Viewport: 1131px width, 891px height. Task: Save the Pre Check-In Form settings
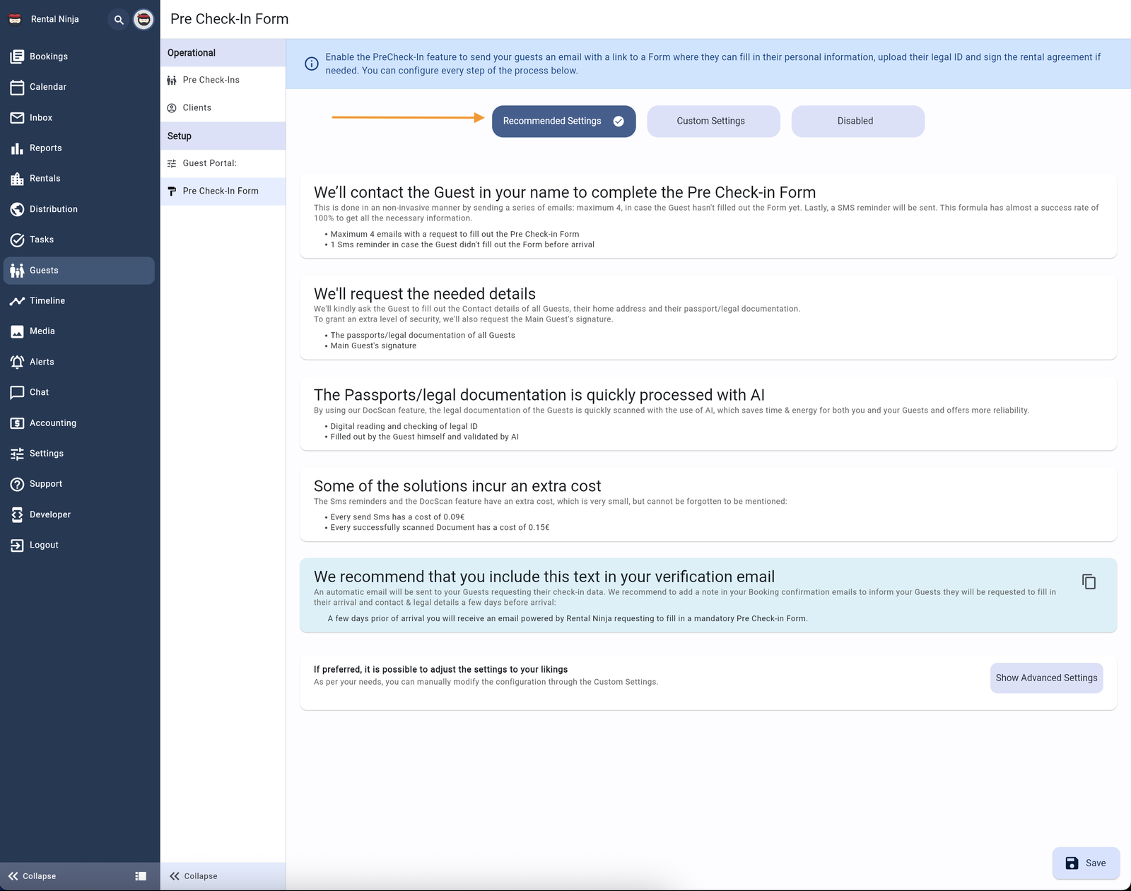pos(1086,863)
